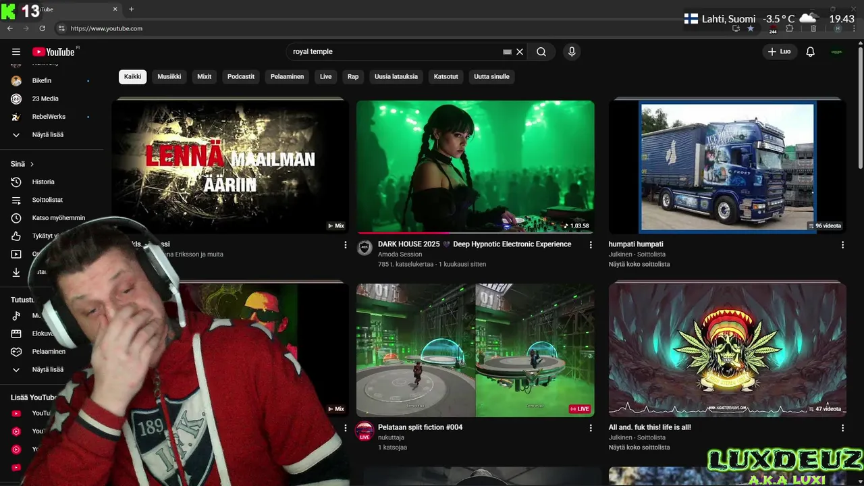Click the search magnifier button

(541, 52)
